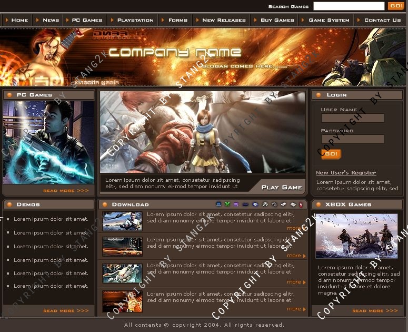Click the PC Games artwork of man with gun

(x=48, y=142)
